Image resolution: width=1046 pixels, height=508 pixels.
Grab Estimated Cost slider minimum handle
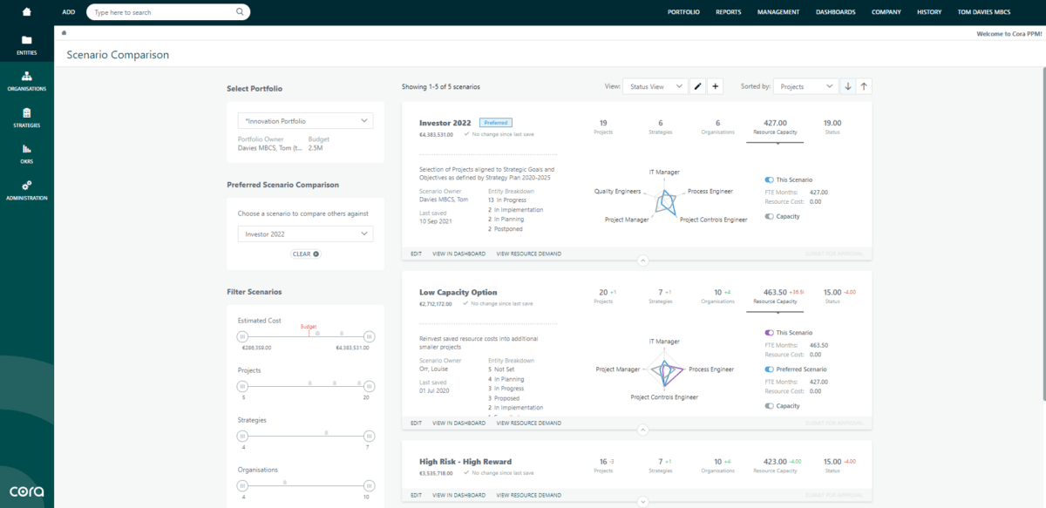(x=243, y=336)
